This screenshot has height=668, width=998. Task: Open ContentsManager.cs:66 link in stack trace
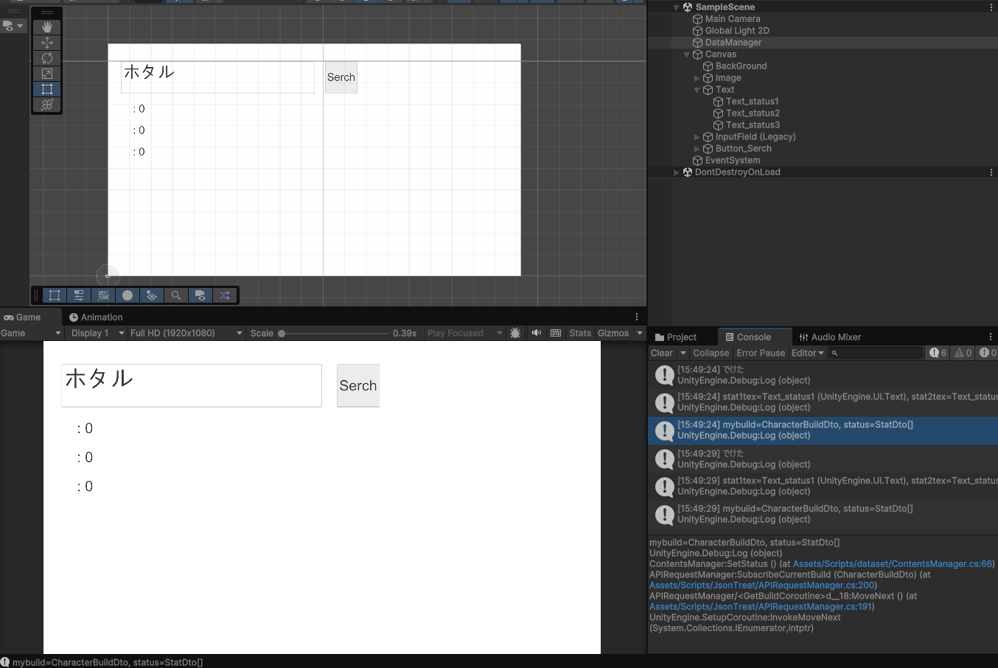pos(893,564)
